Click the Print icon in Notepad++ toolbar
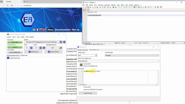Image resolution: width=185 pixels, height=104 pixels. click(97, 7)
